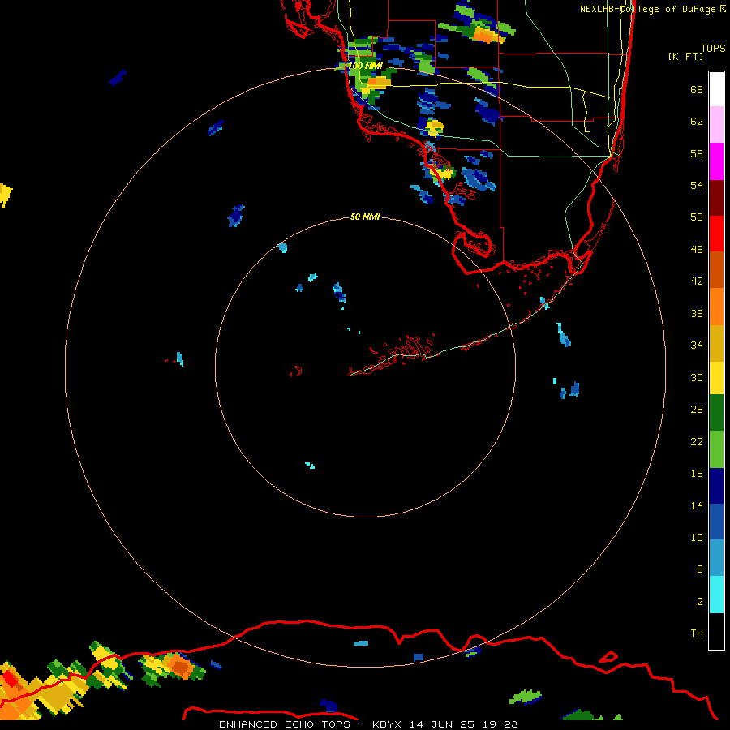Click the '50 NMI' range ring label
The image size is (730, 730).
[x=365, y=217]
